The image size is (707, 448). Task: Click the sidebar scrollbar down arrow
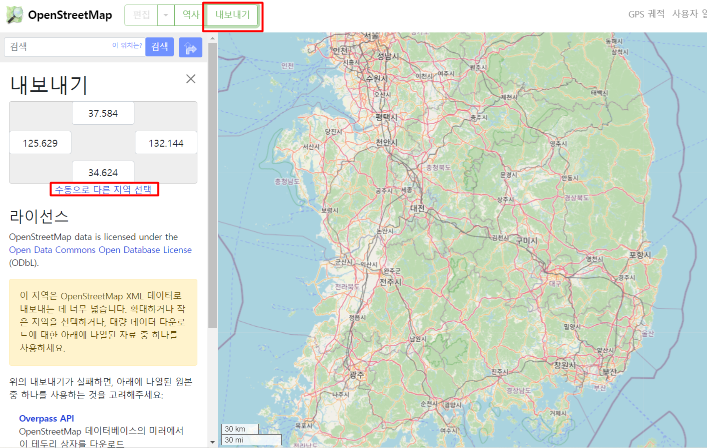(x=212, y=442)
